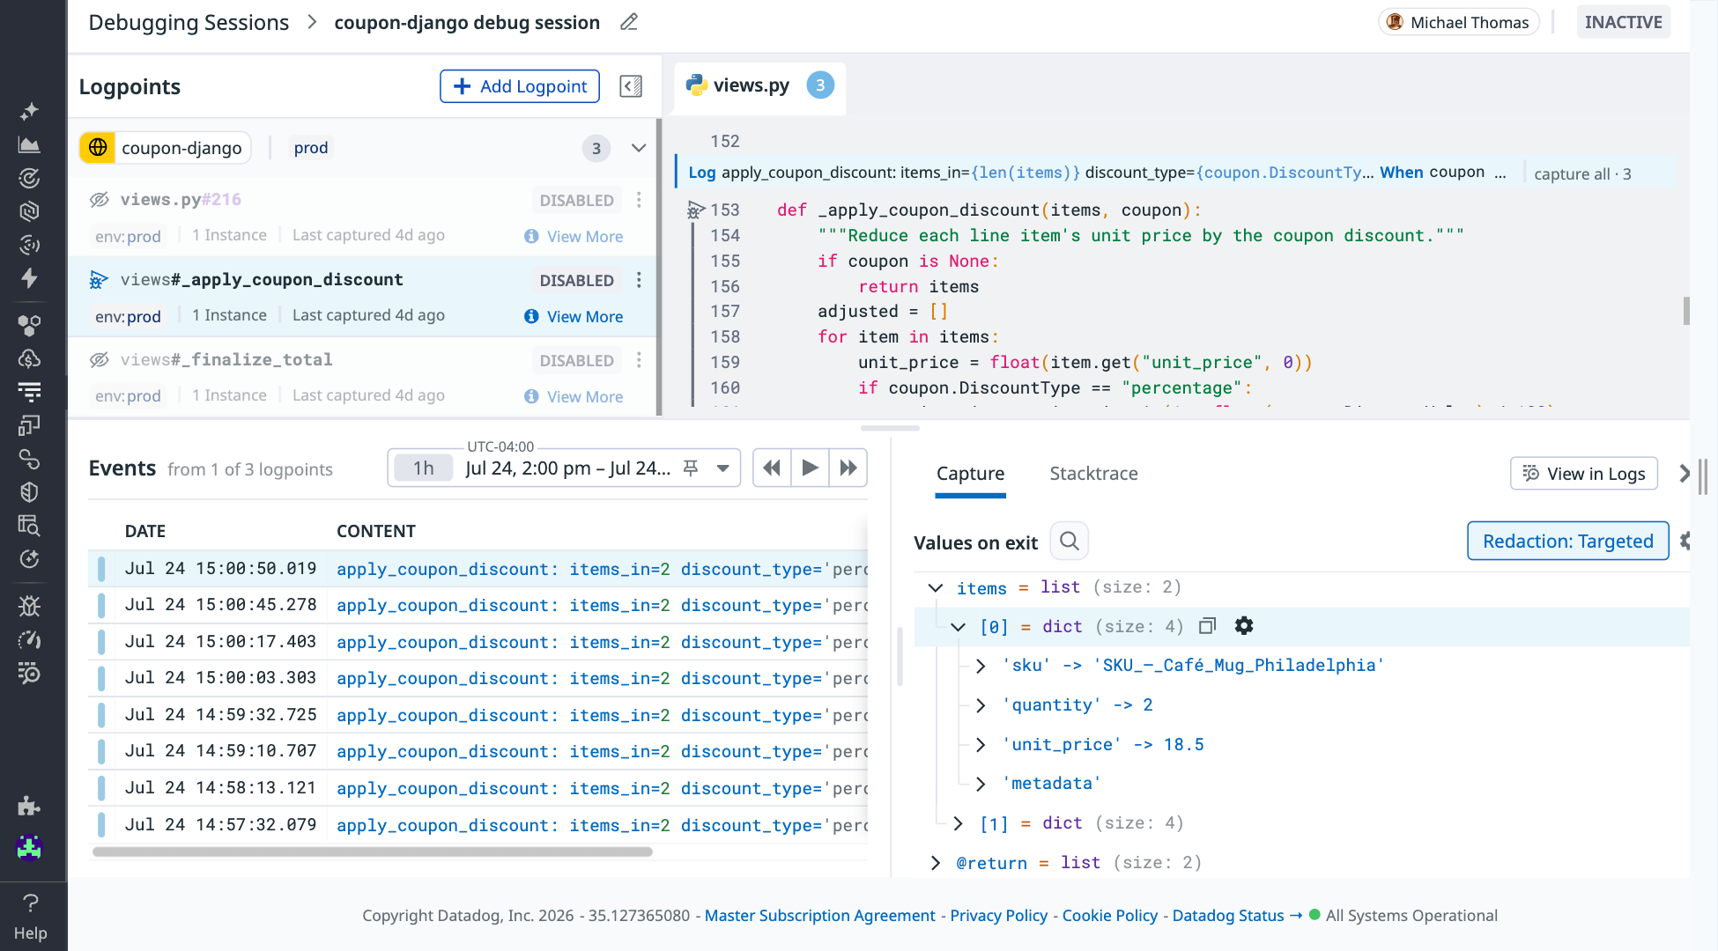Open the views.py file tab

[759, 85]
